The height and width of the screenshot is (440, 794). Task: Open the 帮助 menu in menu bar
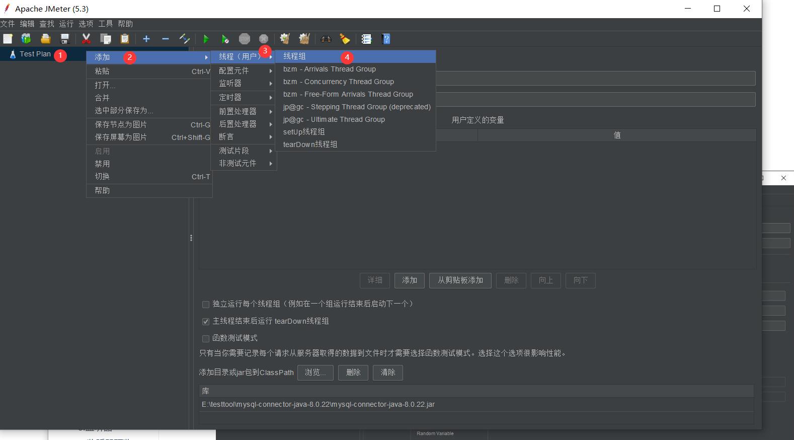[125, 24]
